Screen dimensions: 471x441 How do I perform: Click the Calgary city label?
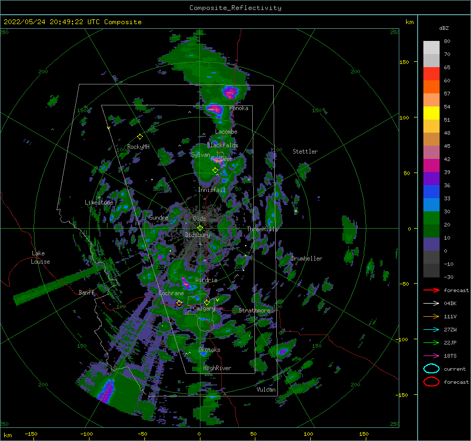(204, 308)
